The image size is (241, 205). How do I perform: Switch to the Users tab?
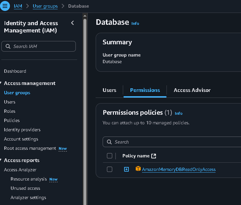[x=109, y=90]
